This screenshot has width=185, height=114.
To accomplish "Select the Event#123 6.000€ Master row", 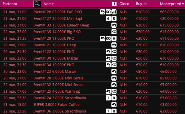I will click(92, 72).
